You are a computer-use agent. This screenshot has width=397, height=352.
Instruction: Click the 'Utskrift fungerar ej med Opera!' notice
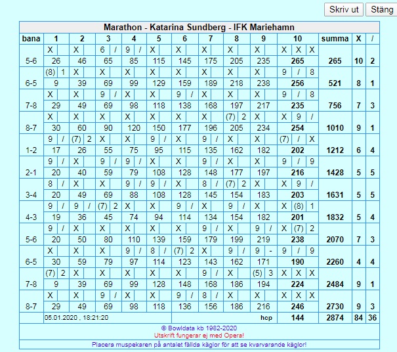[199, 336]
